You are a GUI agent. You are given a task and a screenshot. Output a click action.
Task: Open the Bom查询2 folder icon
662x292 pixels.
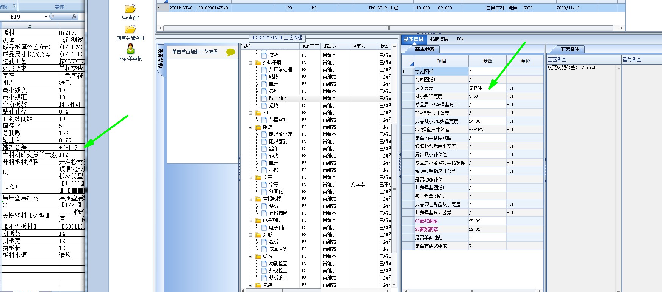[130, 9]
